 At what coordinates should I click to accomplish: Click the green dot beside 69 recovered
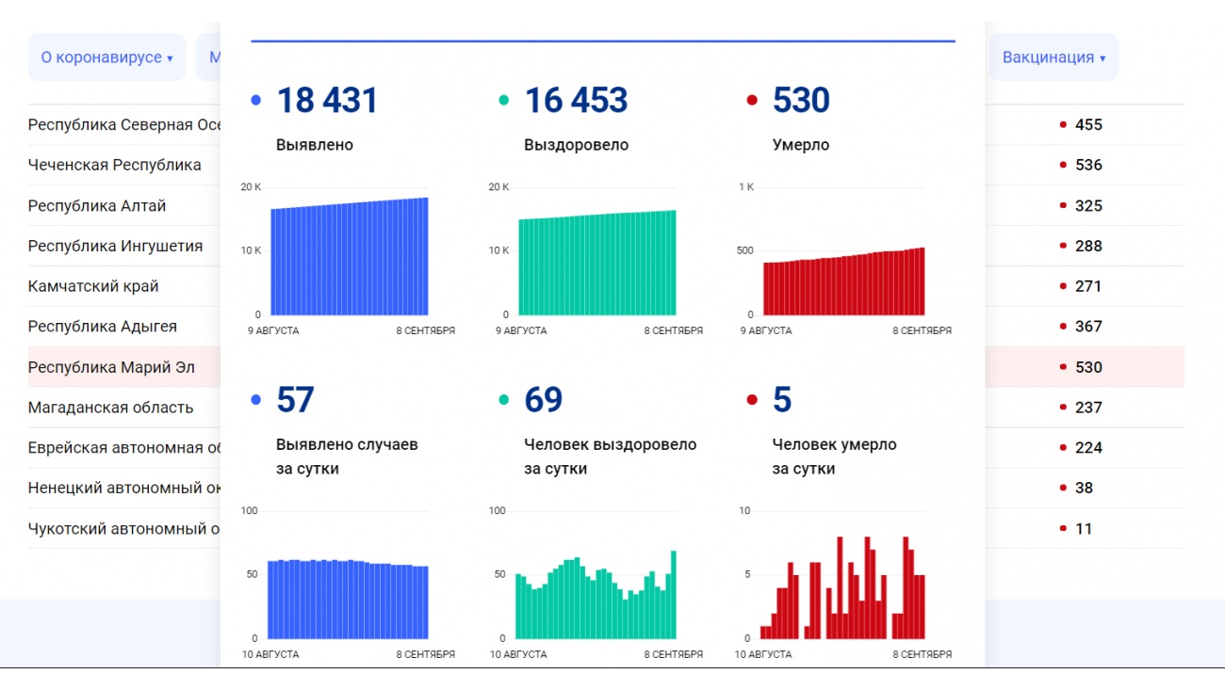504,400
